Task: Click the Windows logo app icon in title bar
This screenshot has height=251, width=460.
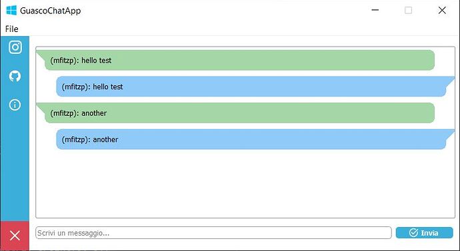Action: (x=11, y=11)
